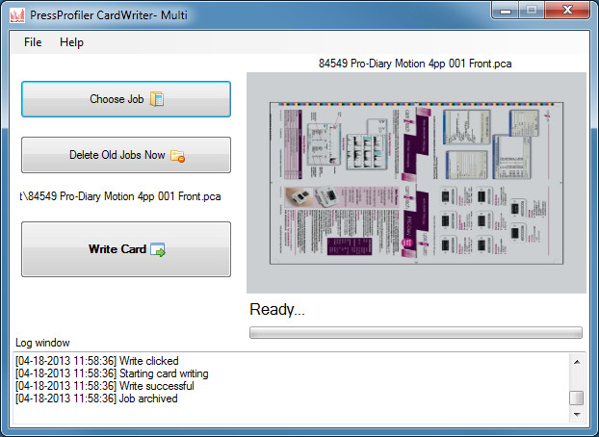Click the notepad icon on Choose Job
Image resolution: width=599 pixels, height=437 pixels.
(158, 99)
